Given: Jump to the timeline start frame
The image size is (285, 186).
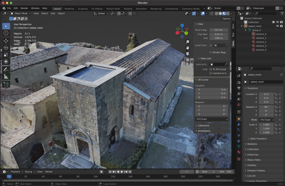Looking at the screenshot, I should 110,172.
